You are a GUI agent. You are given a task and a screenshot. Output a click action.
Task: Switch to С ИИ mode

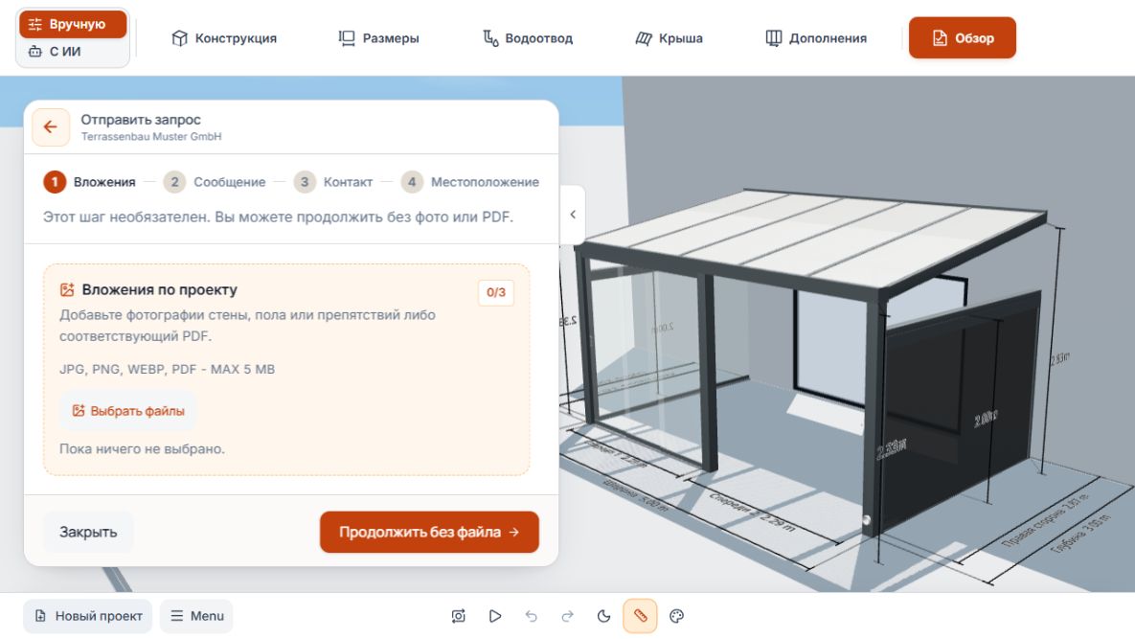73,52
